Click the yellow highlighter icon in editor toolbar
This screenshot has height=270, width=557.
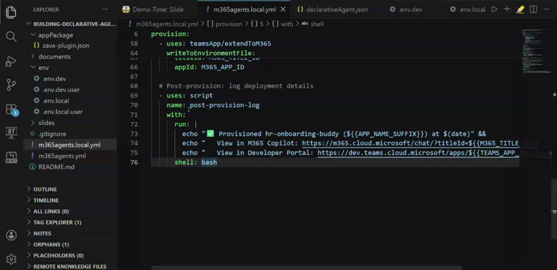click(x=520, y=9)
